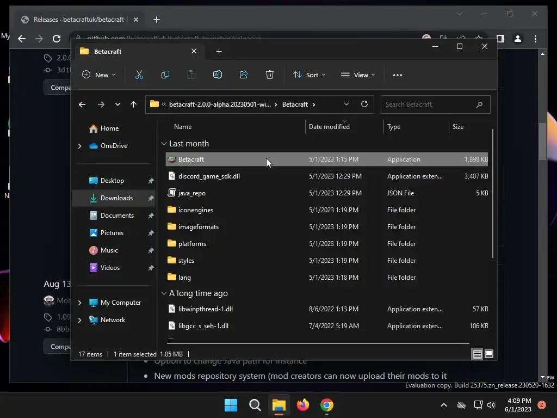Select the iconengines folder
This screenshot has height=418, width=557.
click(327, 210)
